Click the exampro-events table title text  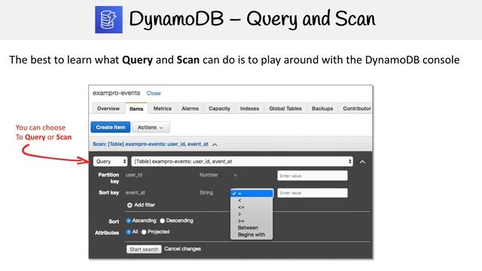(x=117, y=93)
